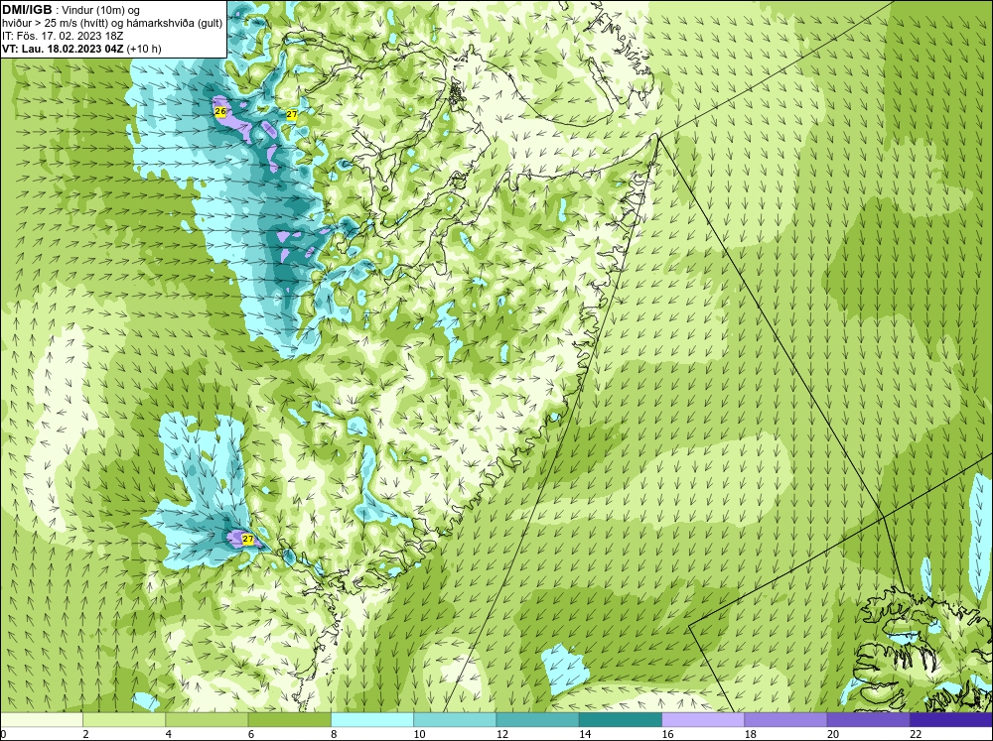Pick the 16–18 m/s lavender scale segment
Image resolution: width=993 pixels, height=741 pixels.
point(703,720)
